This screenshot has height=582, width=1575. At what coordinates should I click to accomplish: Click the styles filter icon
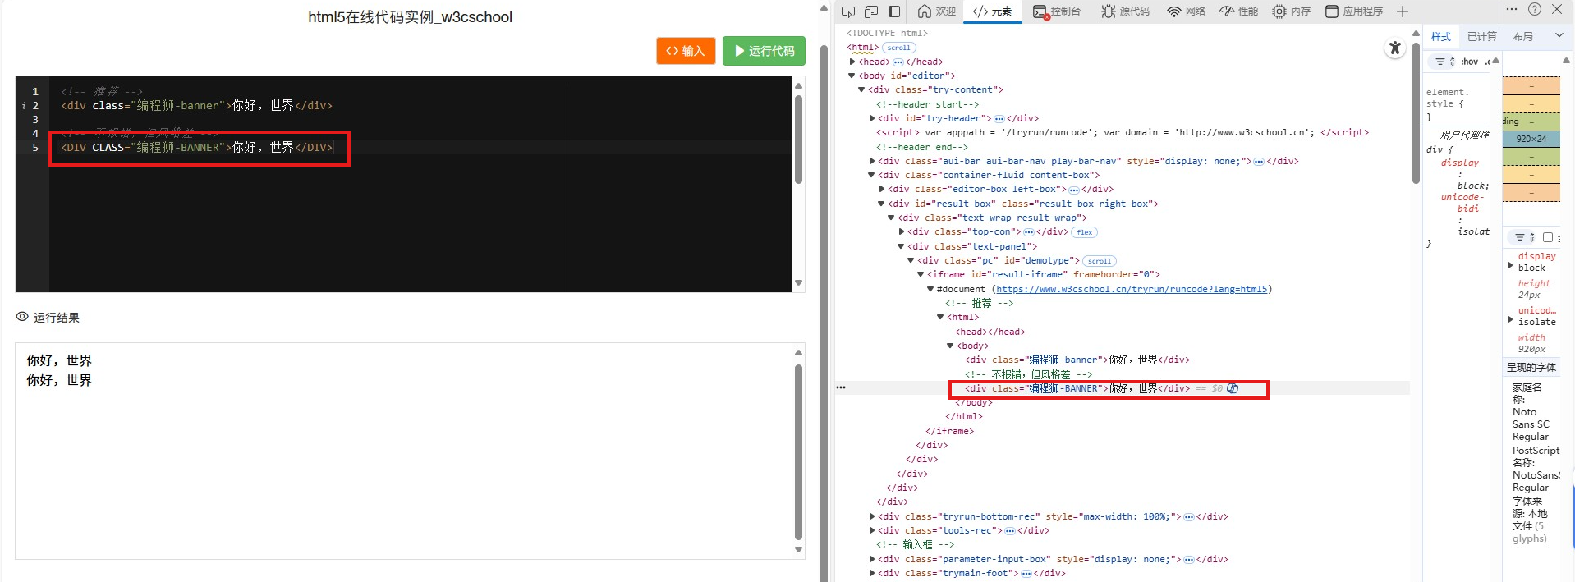[x=1440, y=62]
